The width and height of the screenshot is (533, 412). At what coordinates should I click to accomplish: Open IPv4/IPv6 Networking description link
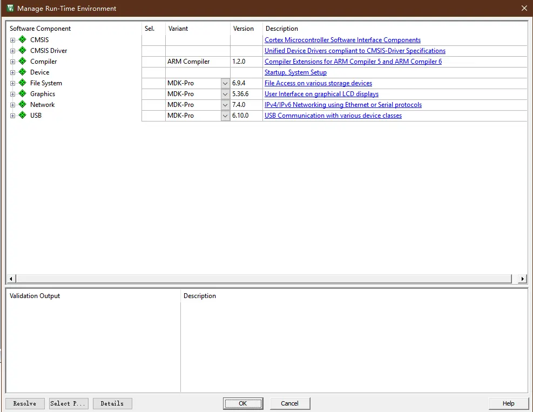coord(343,105)
